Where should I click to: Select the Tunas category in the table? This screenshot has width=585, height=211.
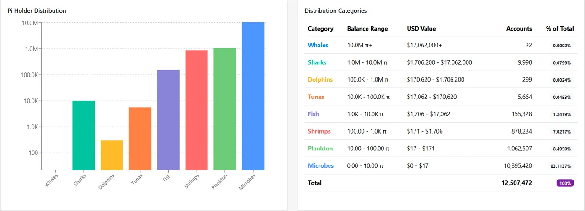(316, 97)
